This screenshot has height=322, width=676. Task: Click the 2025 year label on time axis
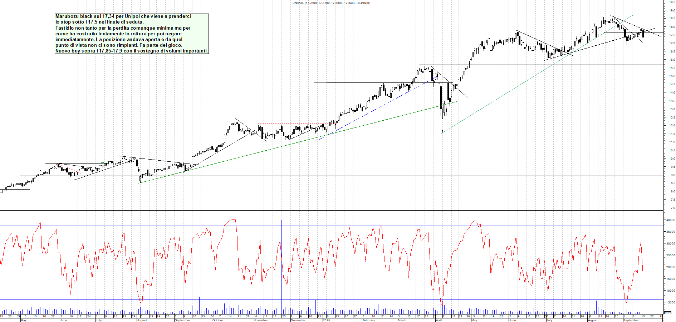coord(326,320)
